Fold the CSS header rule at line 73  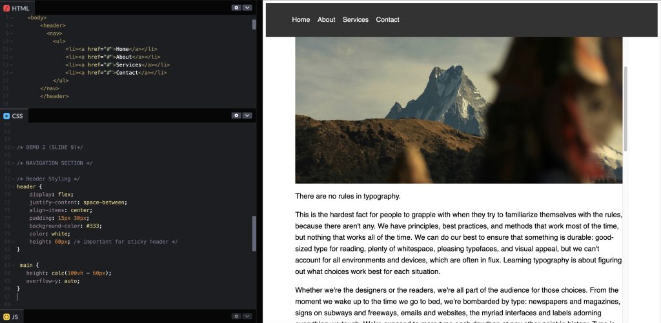pyautogui.click(x=13, y=186)
